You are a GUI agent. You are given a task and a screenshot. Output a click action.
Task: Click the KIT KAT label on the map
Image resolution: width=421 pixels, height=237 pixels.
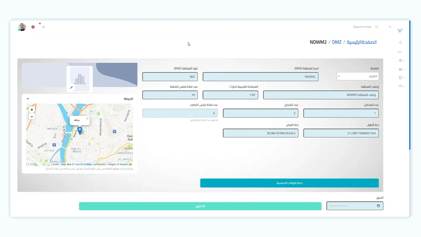(x=49, y=151)
